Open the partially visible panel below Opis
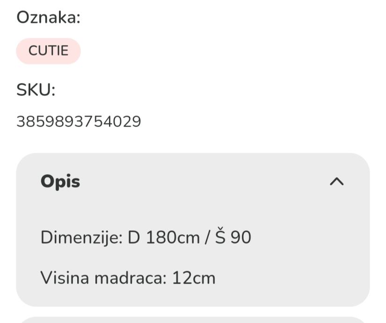This screenshot has width=386, height=323. (x=193, y=319)
